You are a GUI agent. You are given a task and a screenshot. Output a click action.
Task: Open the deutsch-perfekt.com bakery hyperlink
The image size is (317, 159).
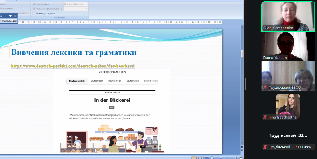pos(73,66)
